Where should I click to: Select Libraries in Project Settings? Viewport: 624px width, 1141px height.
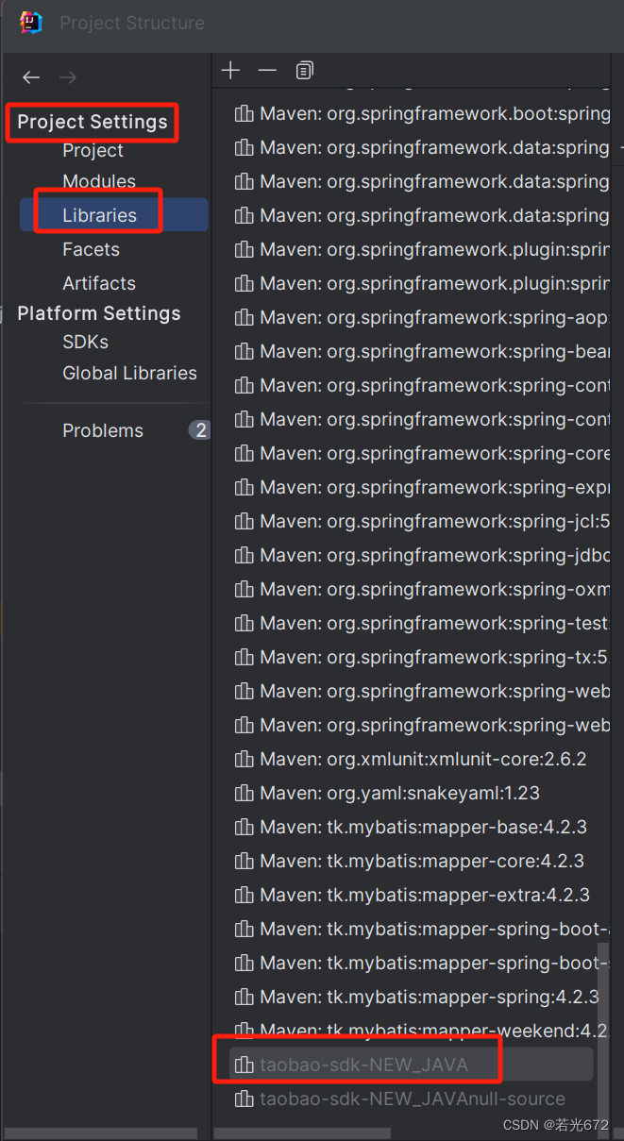click(x=113, y=215)
